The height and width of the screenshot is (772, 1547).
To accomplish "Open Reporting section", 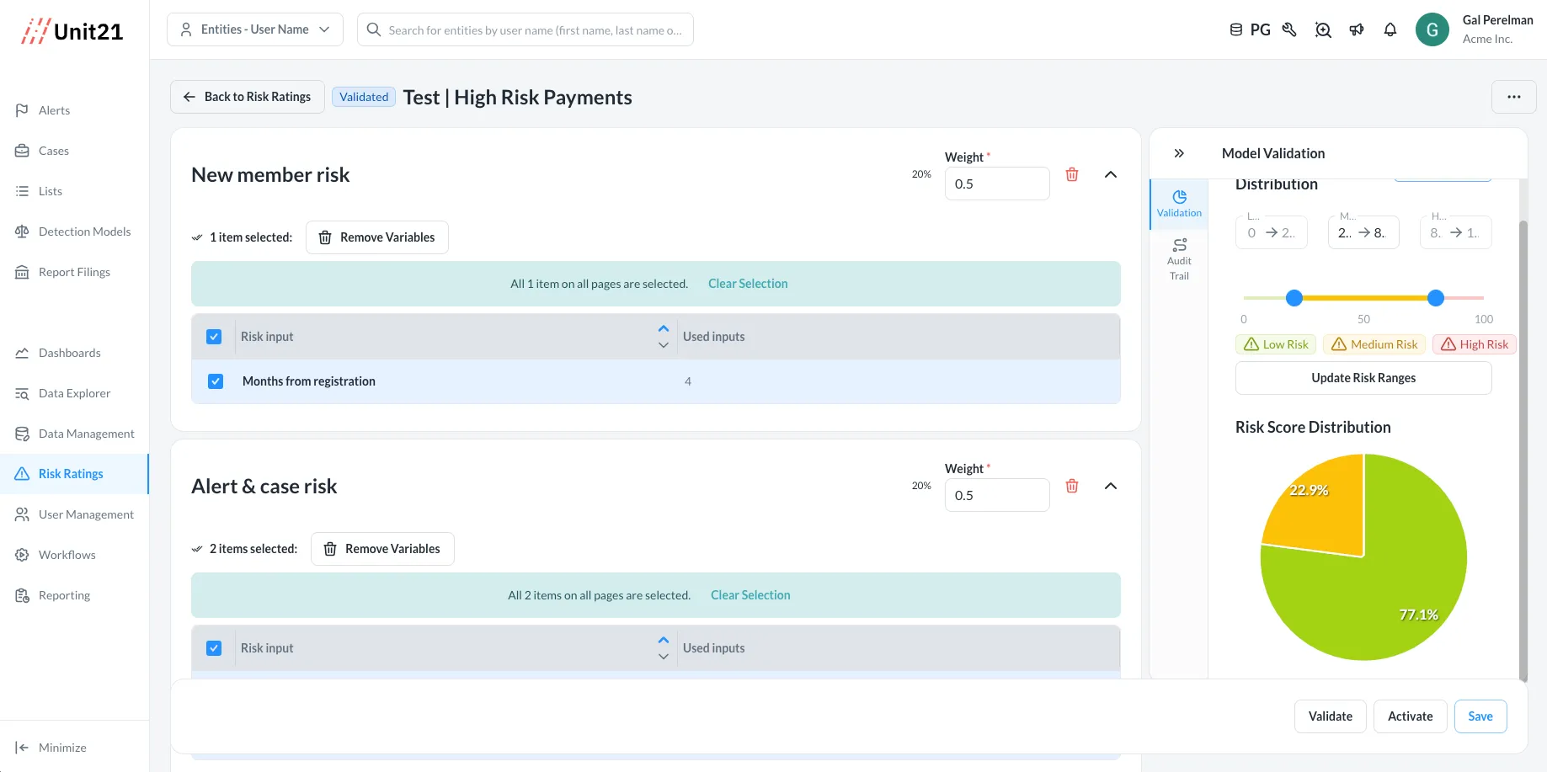I will click(x=64, y=595).
